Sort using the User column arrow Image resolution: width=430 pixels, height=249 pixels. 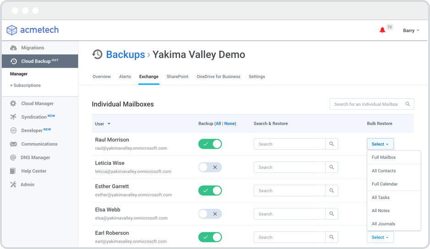[109, 124]
